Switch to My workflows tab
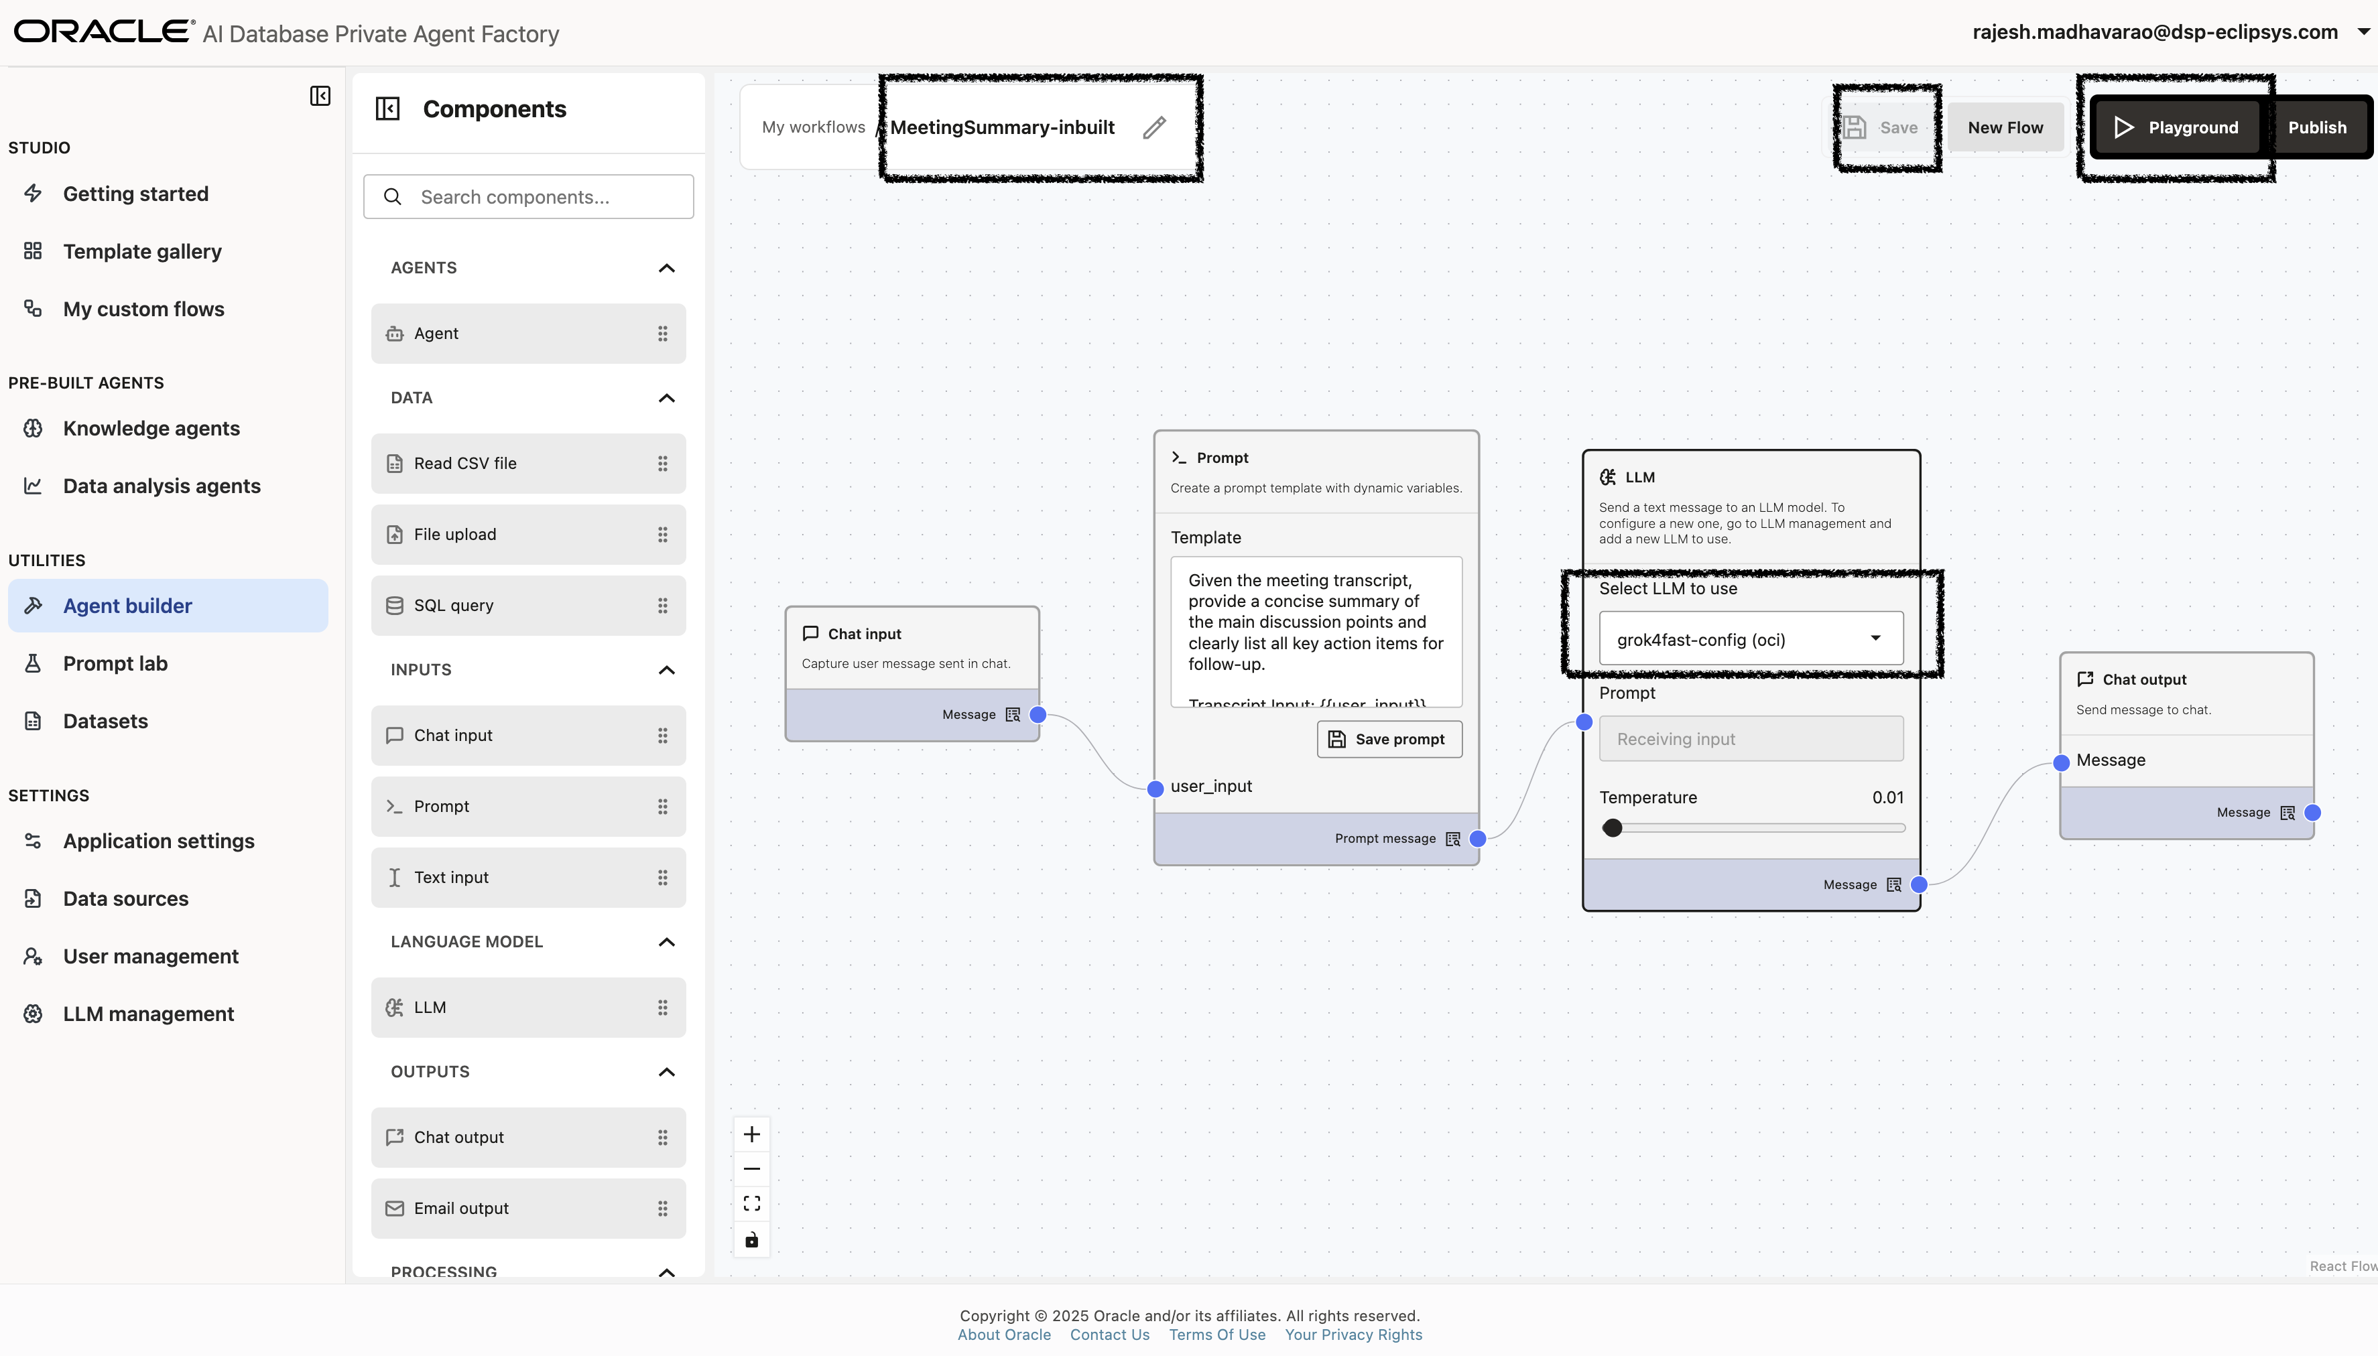 click(813, 127)
